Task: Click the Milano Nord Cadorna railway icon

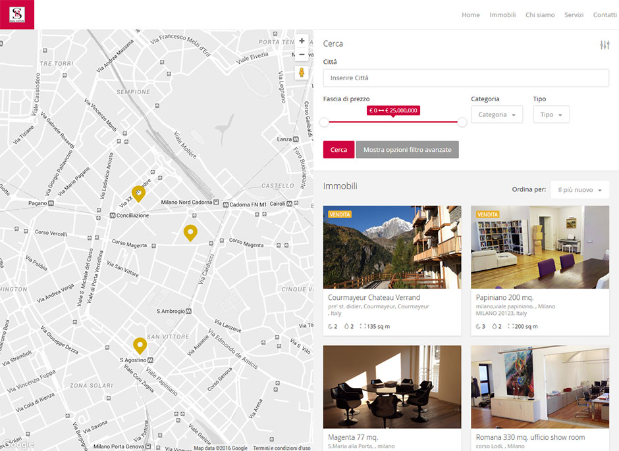Action: tap(216, 202)
